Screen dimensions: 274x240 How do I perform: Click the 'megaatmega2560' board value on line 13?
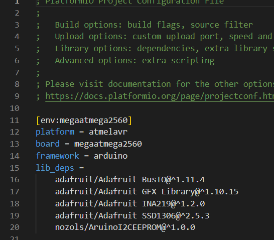(108, 144)
